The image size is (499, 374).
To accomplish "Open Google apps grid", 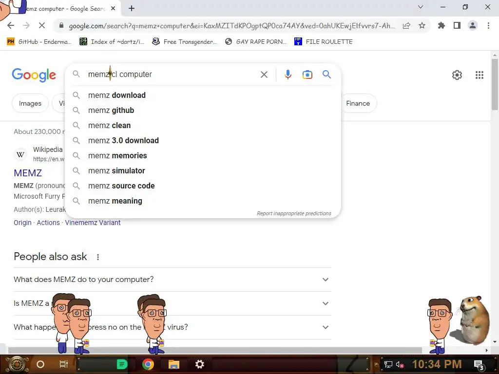I will pyautogui.click(x=480, y=75).
